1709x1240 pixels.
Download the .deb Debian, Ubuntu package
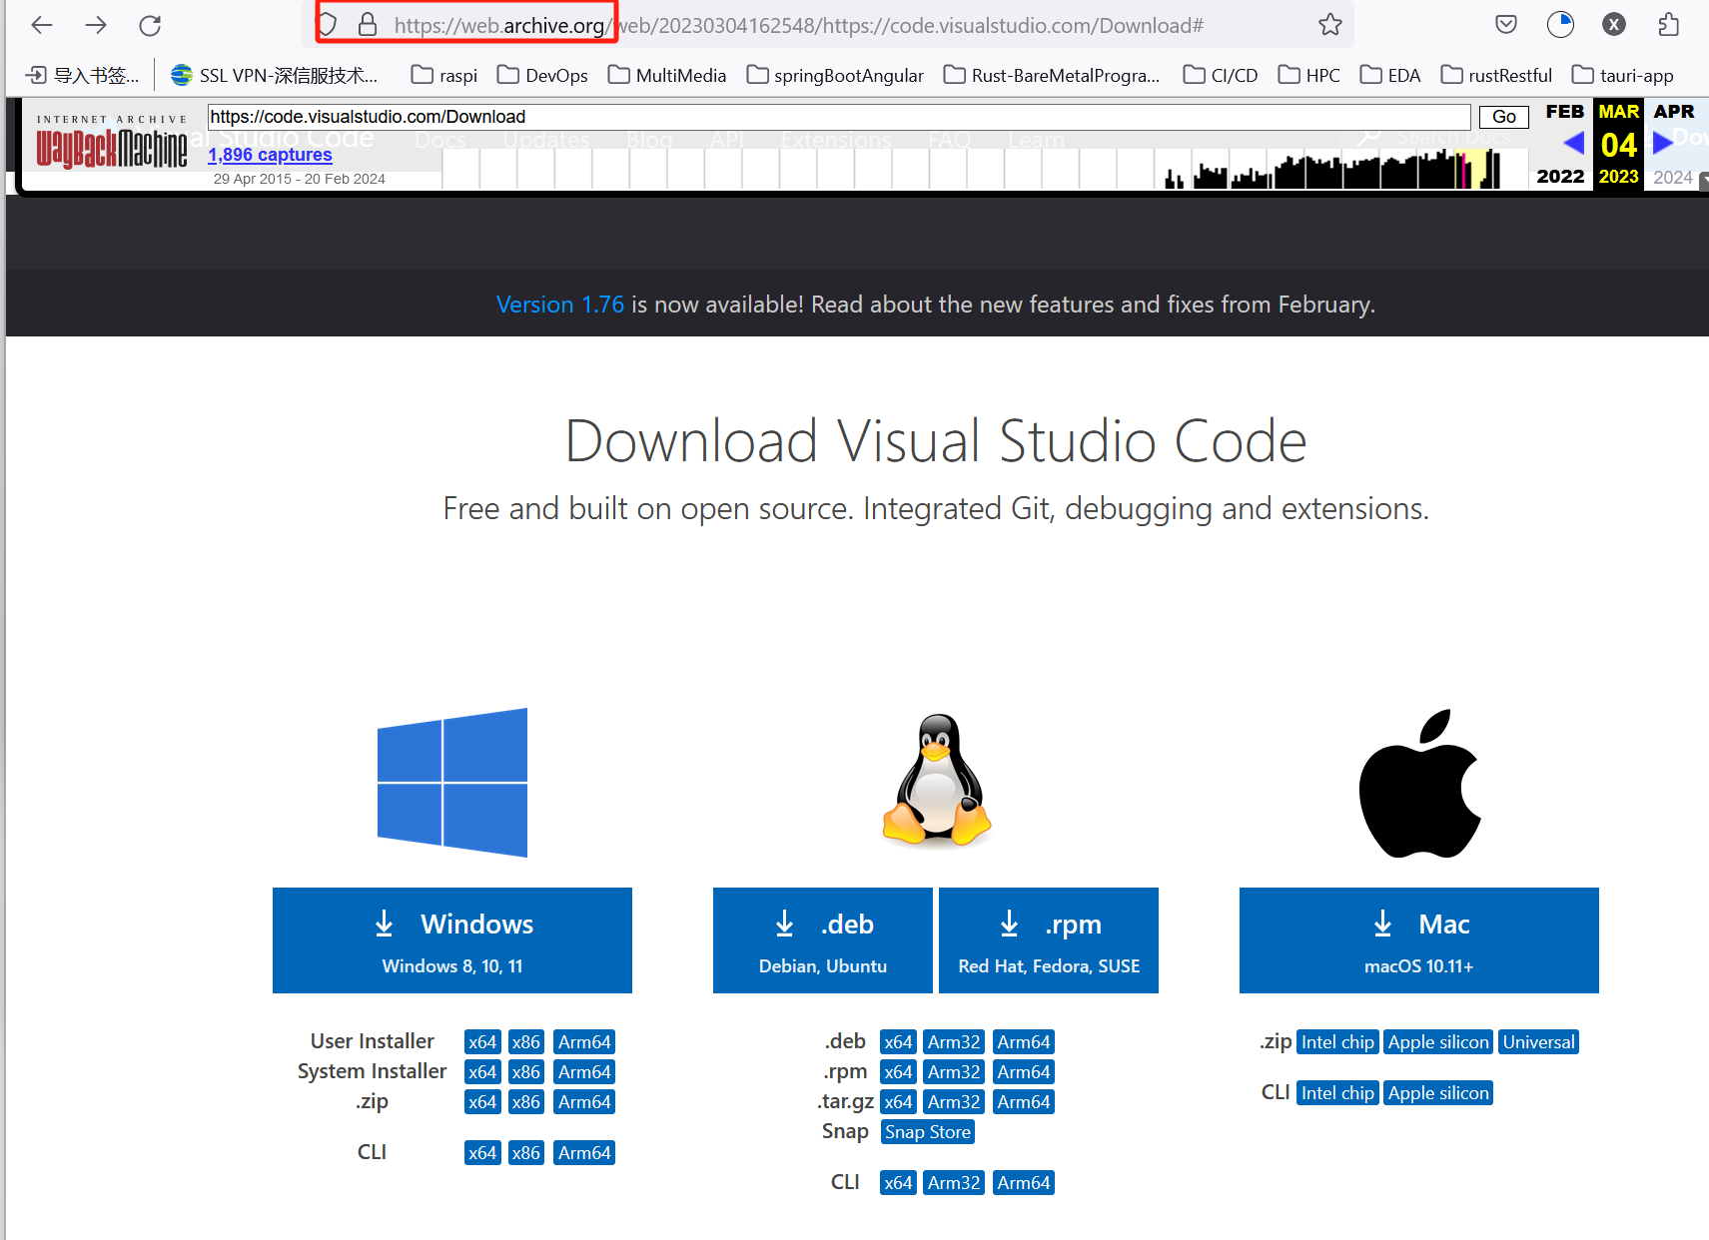tap(823, 940)
